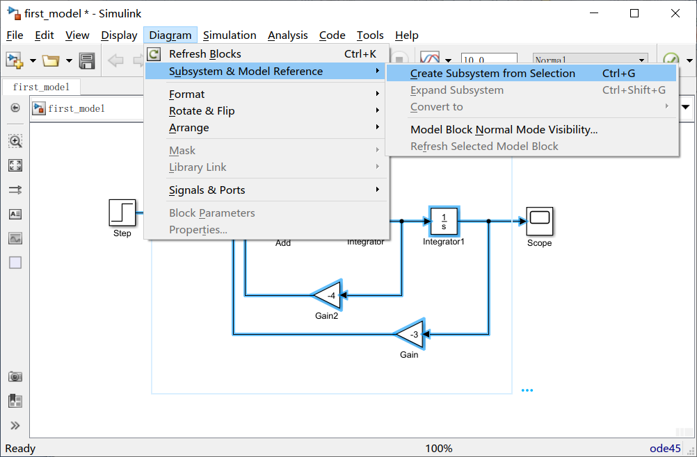This screenshot has width=697, height=457.
Task: Select the Annotation text tool
Action: click(15, 214)
